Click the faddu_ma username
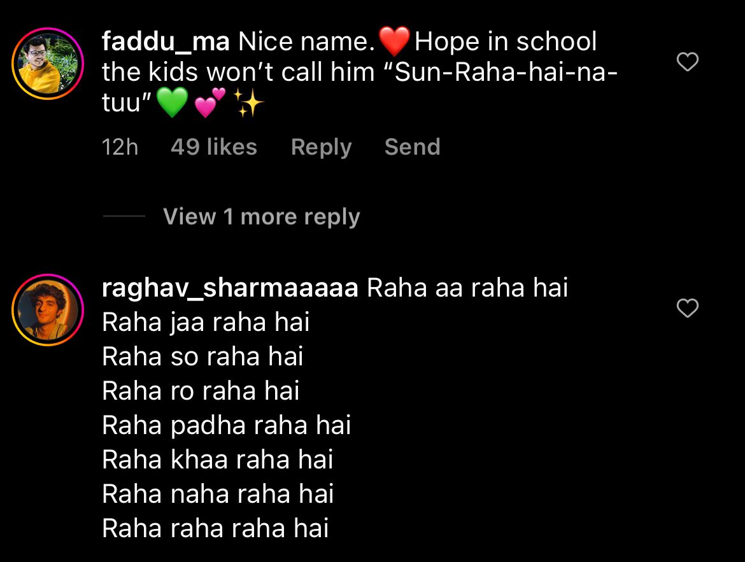Viewport: 745px width, 562px height. pos(166,41)
